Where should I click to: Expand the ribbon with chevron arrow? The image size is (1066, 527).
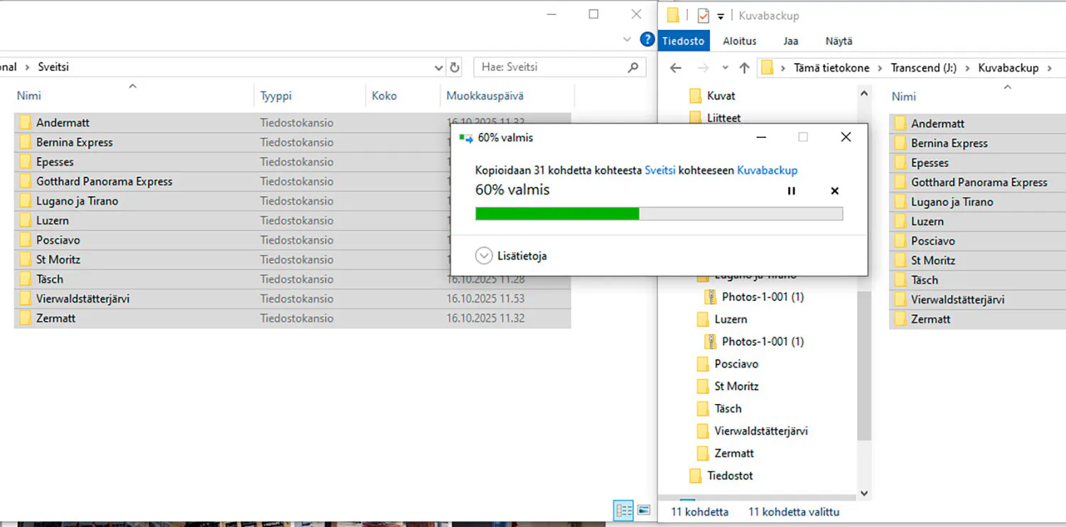[626, 39]
